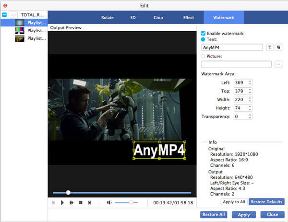This screenshot has width=288, height=222.
Task: Click the third Playlist tree row label
Action: point(36,38)
